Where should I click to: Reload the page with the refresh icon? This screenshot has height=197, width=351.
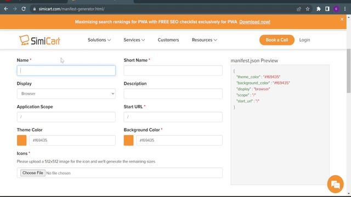point(24,9)
